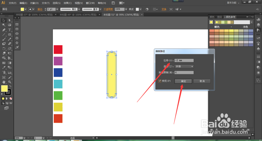The height and width of the screenshot is (141, 262).
Task: Select the Direct Selection tool
Action: tap(9, 20)
